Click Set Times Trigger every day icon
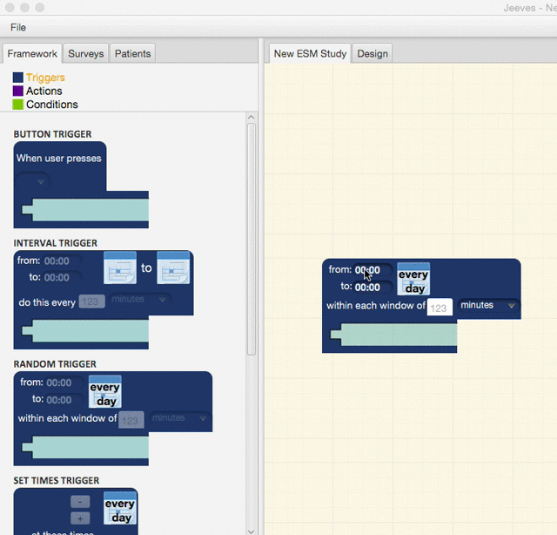The image size is (557, 535). tap(120, 508)
